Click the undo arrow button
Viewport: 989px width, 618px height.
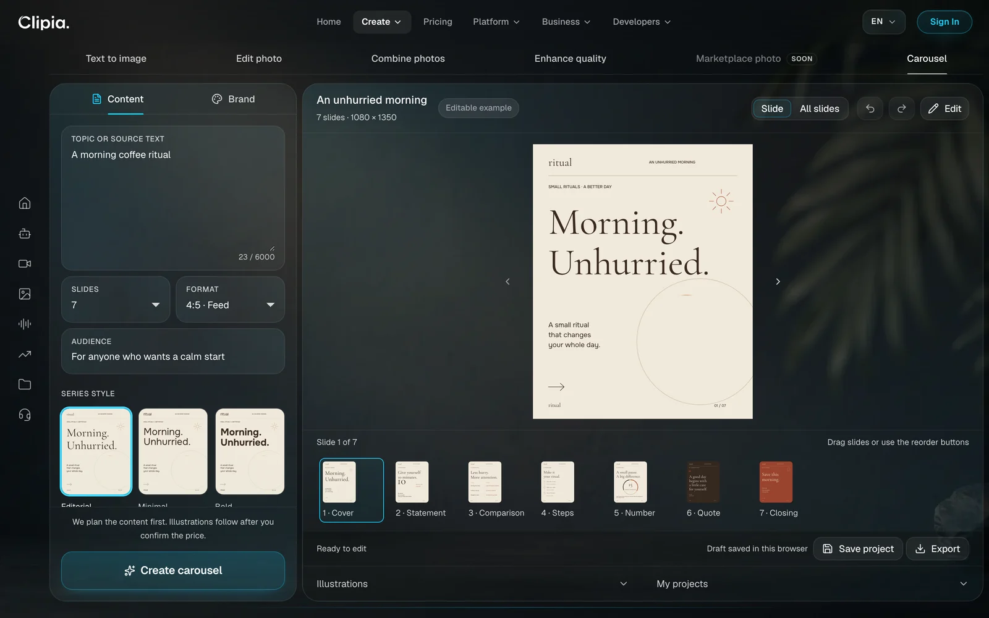click(870, 109)
